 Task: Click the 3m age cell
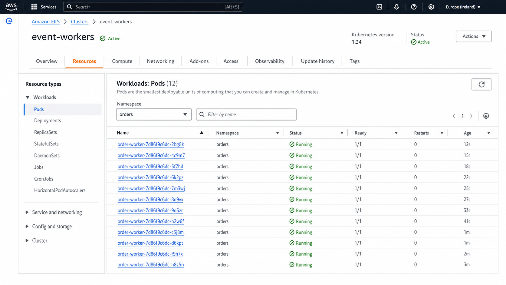[467, 265]
